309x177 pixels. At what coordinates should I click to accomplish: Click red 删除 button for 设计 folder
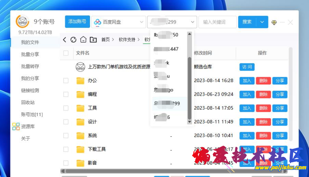[x=263, y=122]
